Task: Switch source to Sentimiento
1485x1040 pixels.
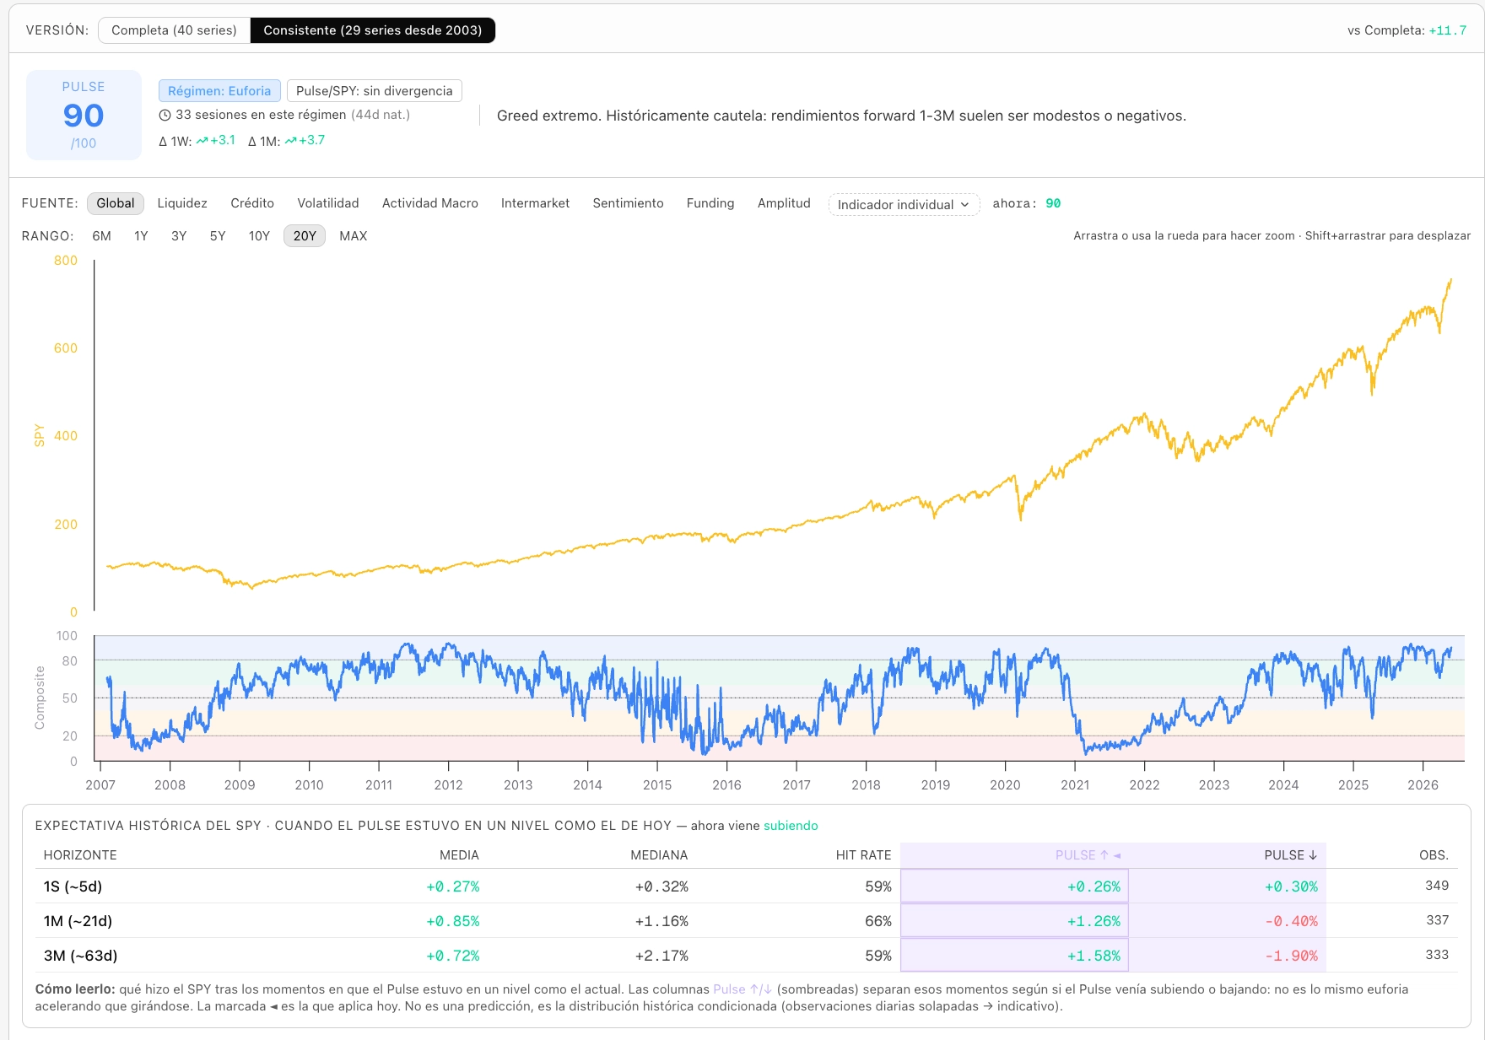Action: click(629, 203)
